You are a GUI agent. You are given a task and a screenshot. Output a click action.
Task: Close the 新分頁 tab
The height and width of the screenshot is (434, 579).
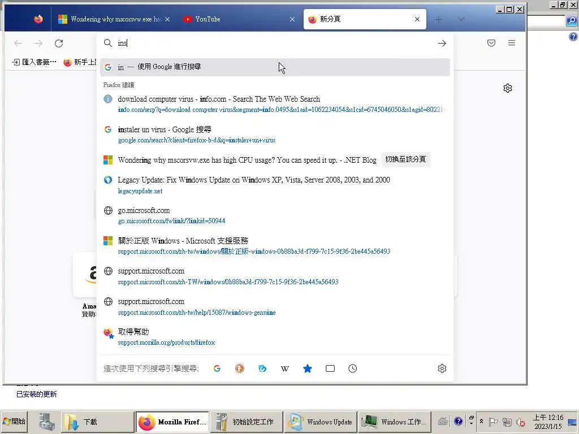pyautogui.click(x=417, y=19)
